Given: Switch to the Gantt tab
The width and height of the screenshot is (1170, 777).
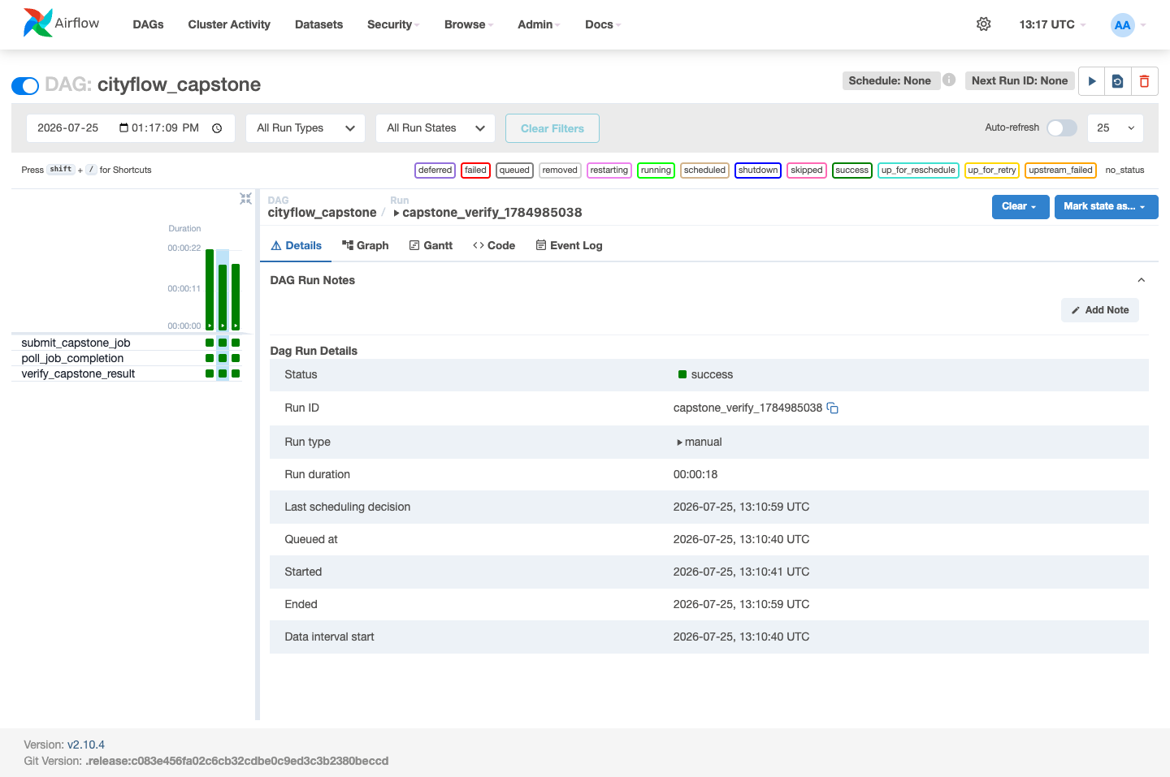Looking at the screenshot, I should (x=431, y=246).
